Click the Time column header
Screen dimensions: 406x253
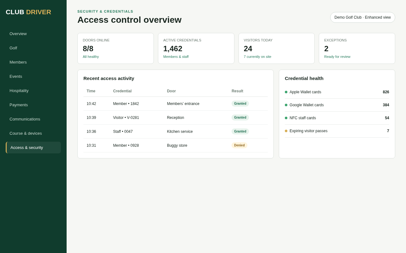pos(91,91)
